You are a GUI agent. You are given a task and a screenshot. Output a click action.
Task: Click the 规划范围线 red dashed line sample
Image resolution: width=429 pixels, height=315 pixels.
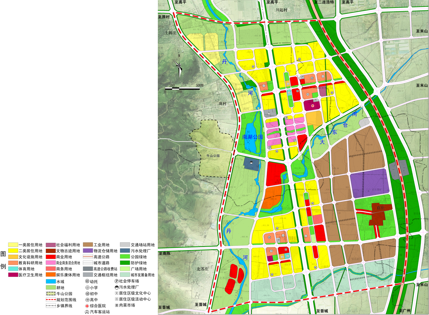click(x=51, y=300)
